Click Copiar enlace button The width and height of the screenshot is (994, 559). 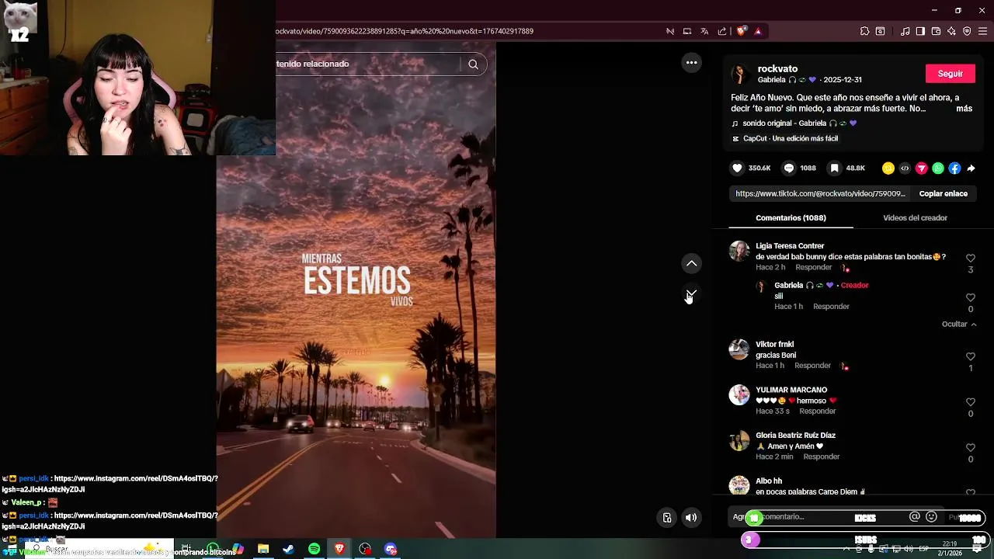click(x=943, y=193)
